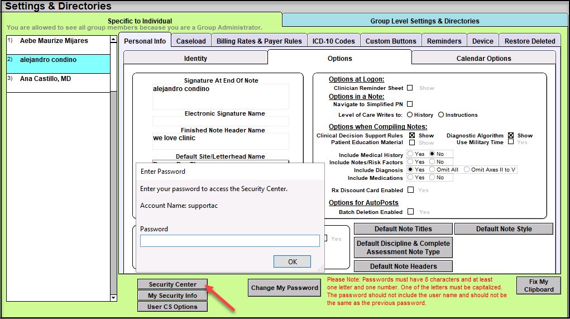This screenshot has width=570, height=319.
Task: Open Billing Rates & Payer Rules tab
Action: click(x=259, y=41)
